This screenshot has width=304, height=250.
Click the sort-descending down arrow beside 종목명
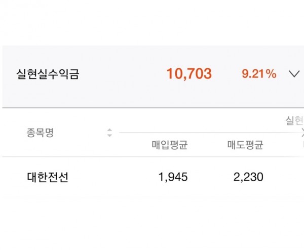point(109,136)
